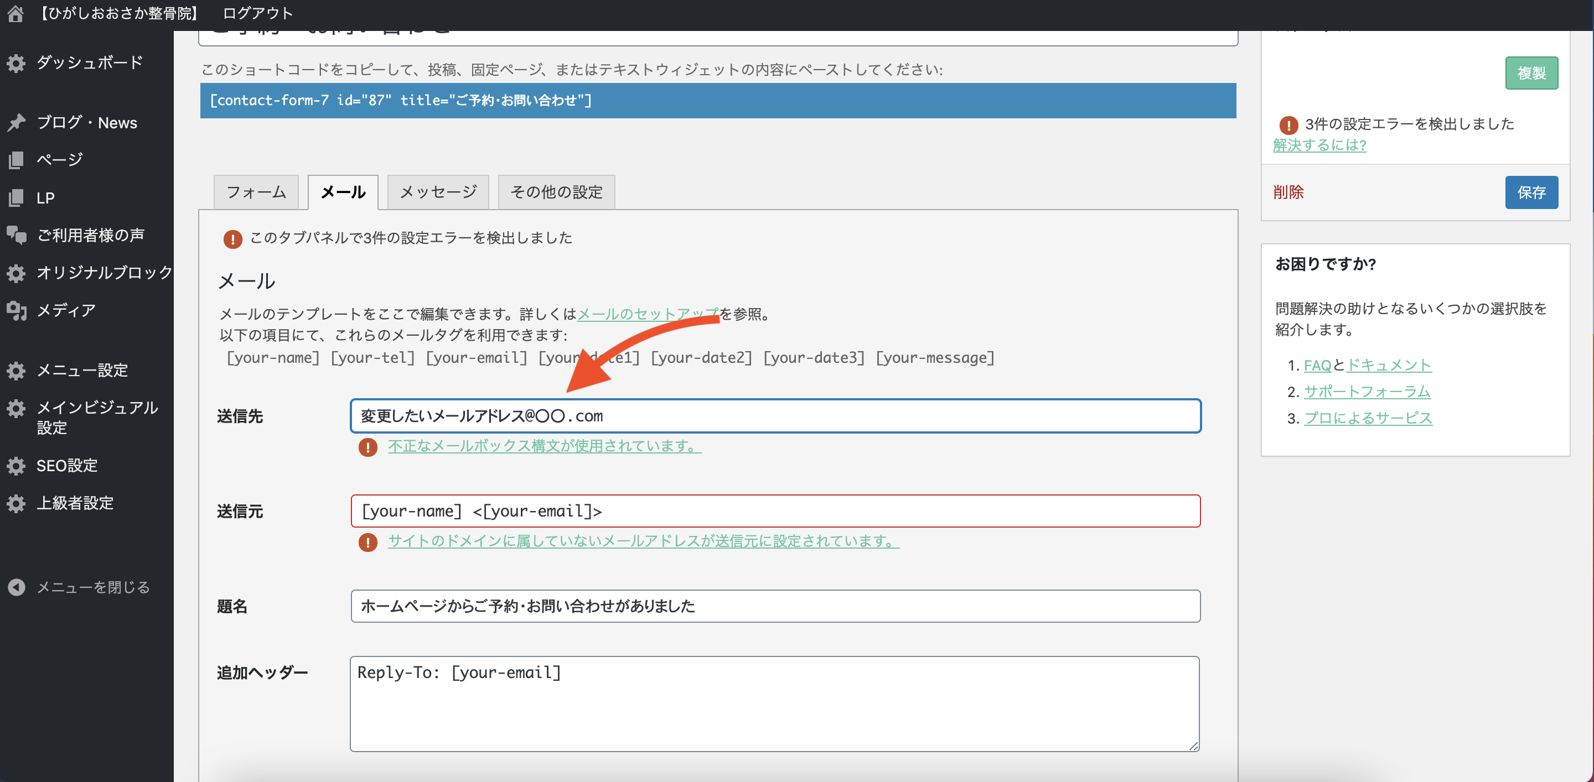Image resolution: width=1594 pixels, height=782 pixels.
Task: Click the 題名 subject input field
Action: pyautogui.click(x=775, y=606)
